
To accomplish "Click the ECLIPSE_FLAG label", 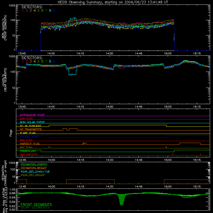I will pos(29,137).
